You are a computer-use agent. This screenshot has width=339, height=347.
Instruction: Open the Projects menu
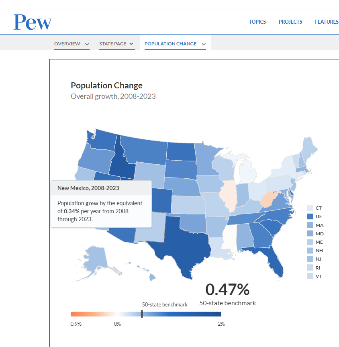click(290, 22)
